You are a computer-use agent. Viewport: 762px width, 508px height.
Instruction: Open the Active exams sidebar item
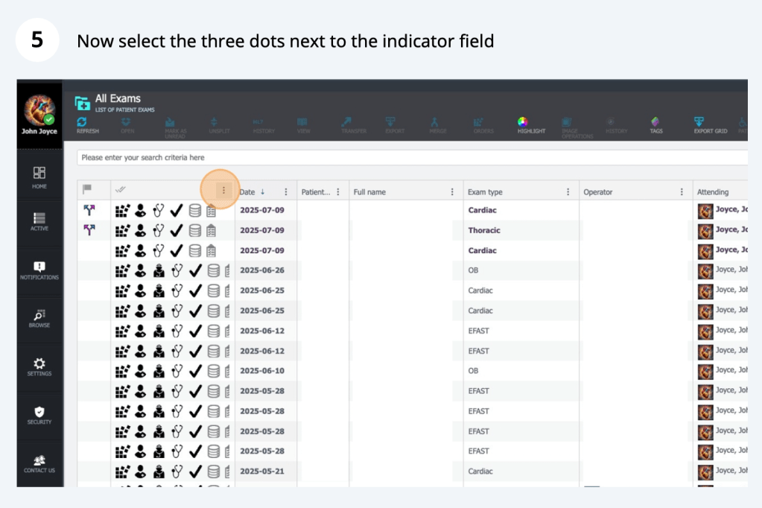pos(39,221)
